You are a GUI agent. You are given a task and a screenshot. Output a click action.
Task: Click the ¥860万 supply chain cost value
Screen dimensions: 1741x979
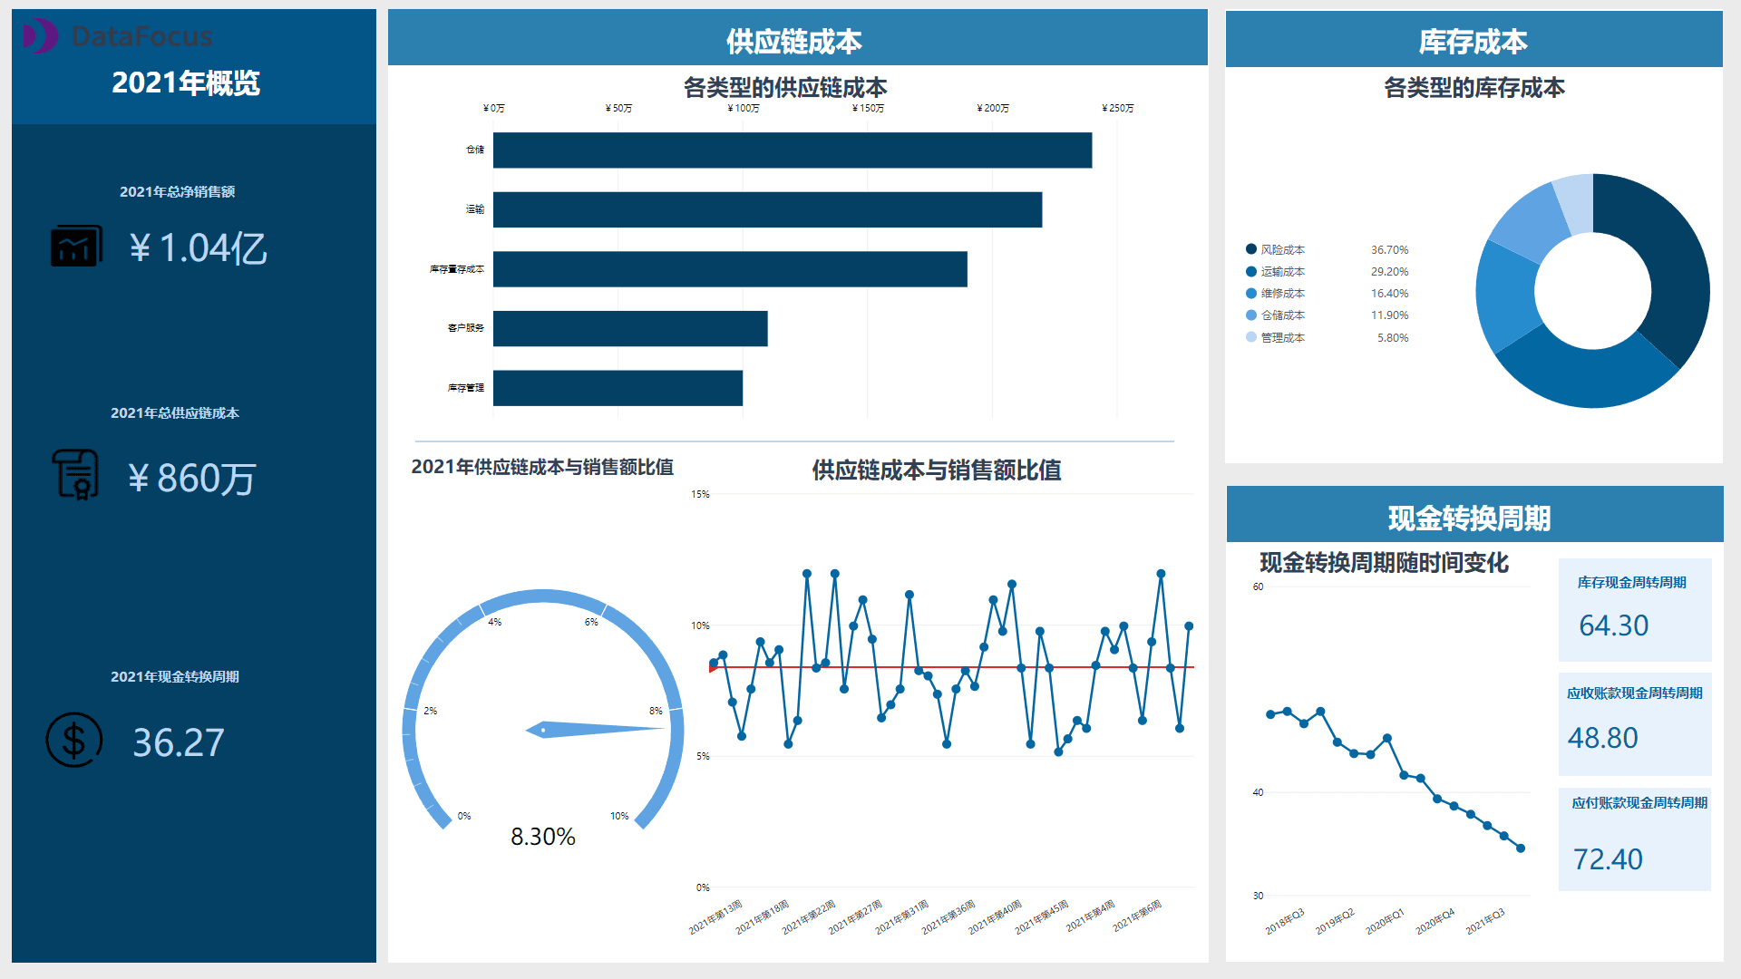pyautogui.click(x=191, y=478)
